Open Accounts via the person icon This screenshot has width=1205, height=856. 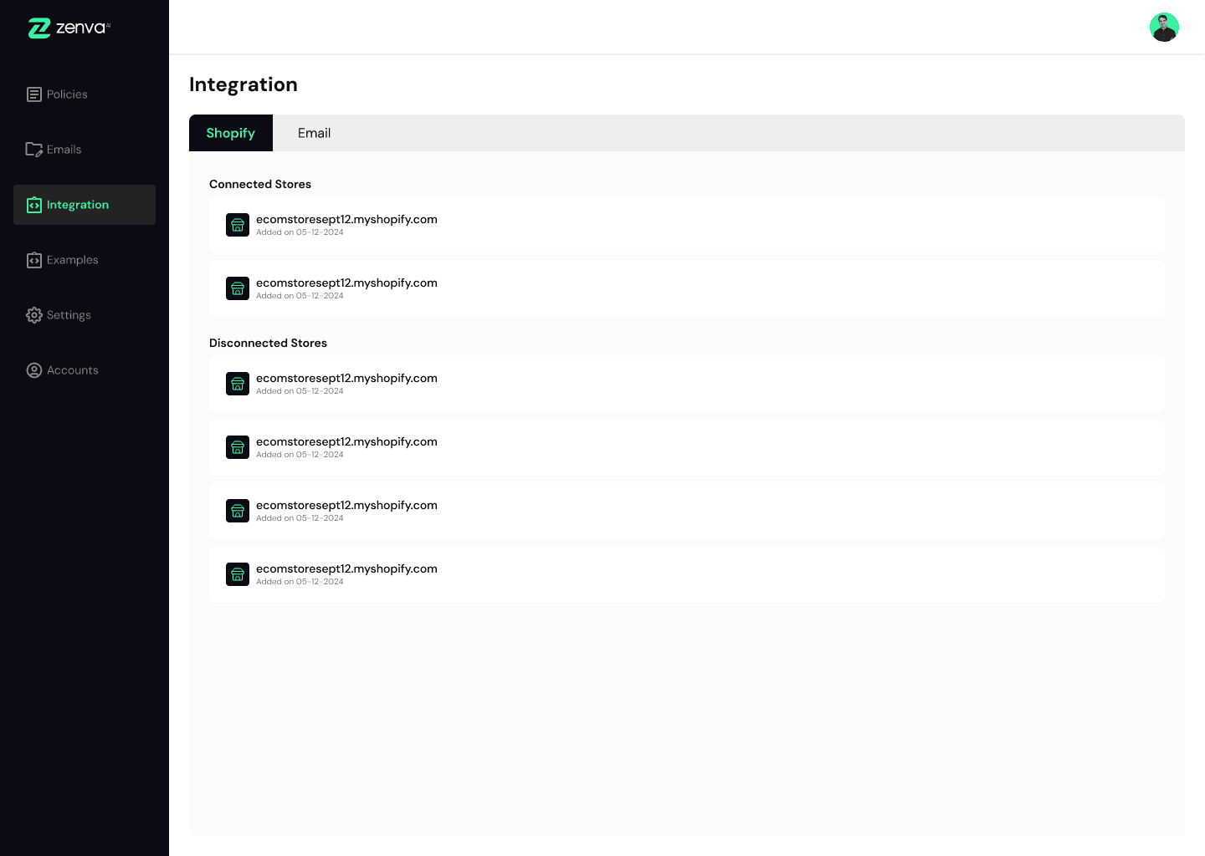(x=34, y=370)
